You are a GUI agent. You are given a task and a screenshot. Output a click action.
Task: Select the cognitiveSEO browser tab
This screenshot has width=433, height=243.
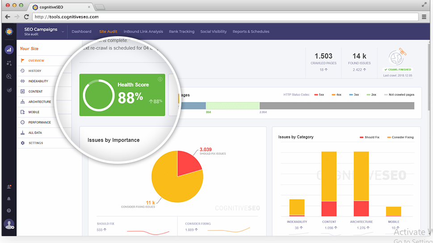[x=61, y=7]
